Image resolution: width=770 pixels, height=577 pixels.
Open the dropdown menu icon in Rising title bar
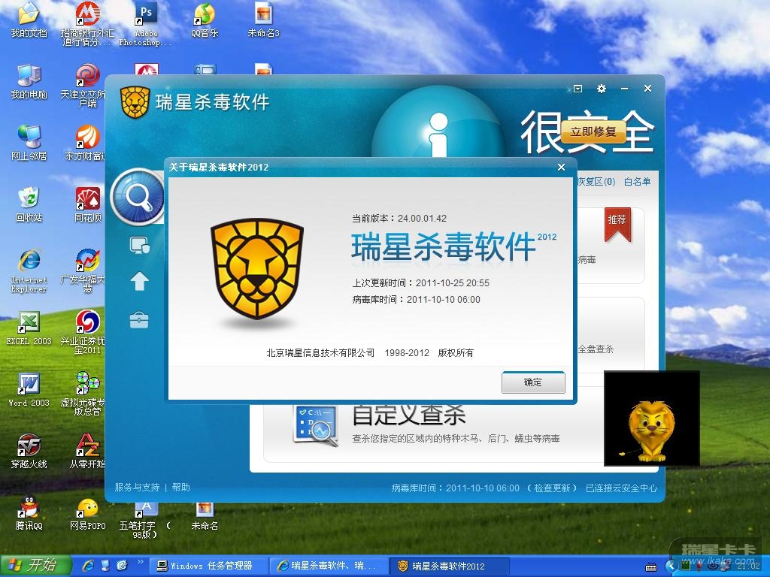[578, 89]
